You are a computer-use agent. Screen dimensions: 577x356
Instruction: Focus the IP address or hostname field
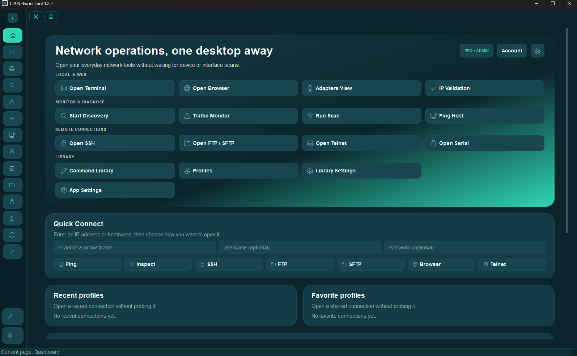tap(135, 248)
